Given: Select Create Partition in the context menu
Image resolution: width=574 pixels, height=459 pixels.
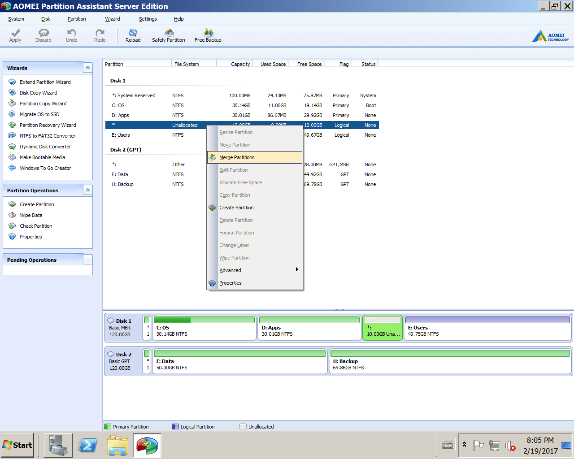Looking at the screenshot, I should tap(236, 208).
